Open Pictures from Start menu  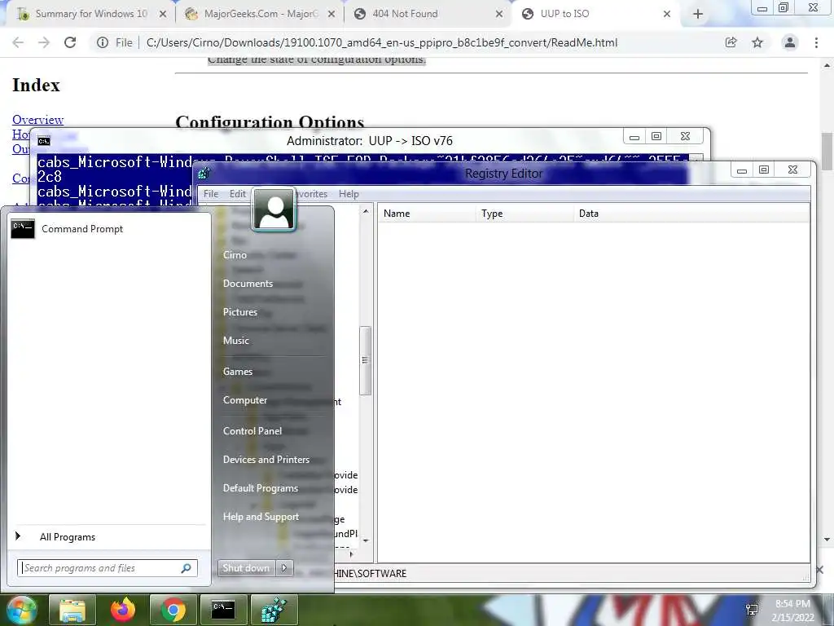tap(240, 312)
